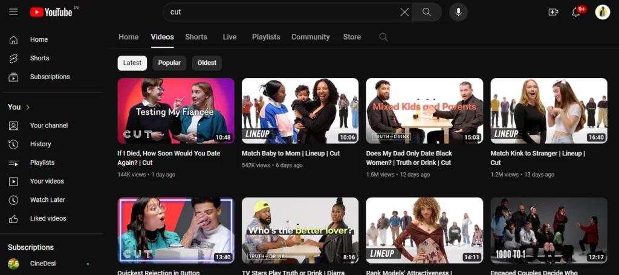The height and width of the screenshot is (275, 619).
Task: Click '144K views • 1 day ago' text
Action: (x=146, y=175)
